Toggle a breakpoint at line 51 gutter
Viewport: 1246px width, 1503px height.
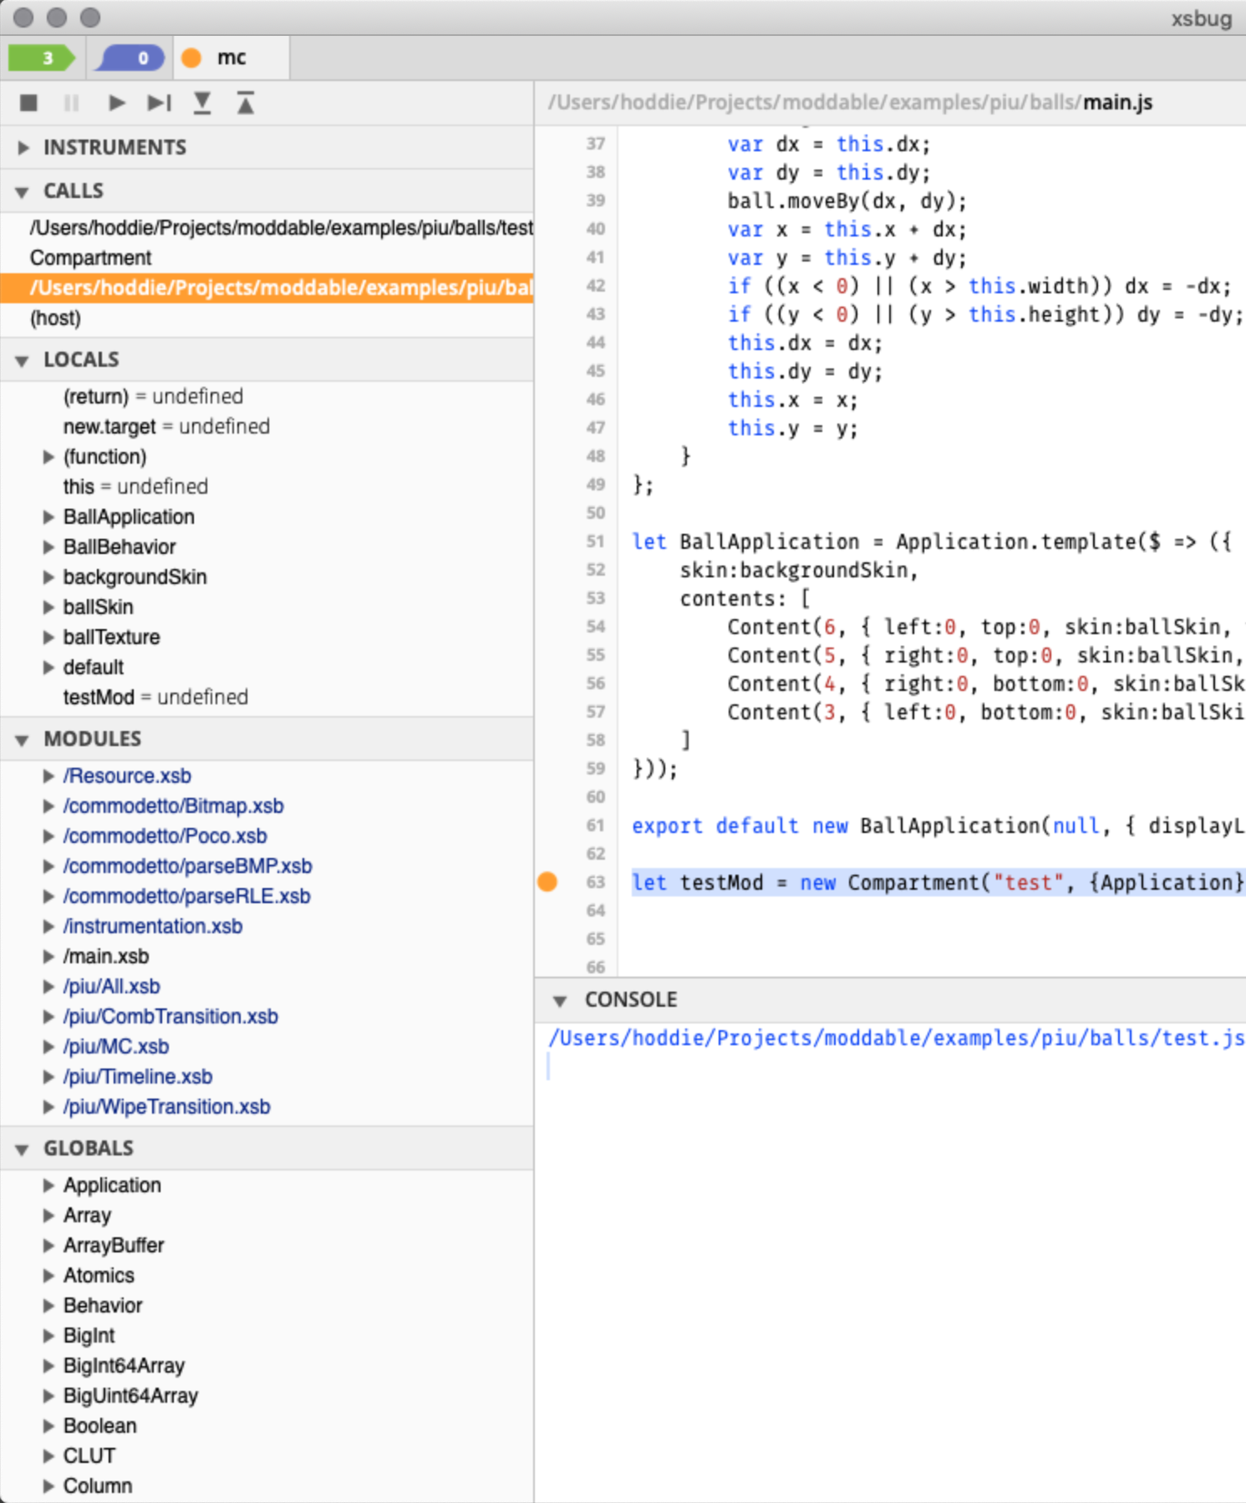pyautogui.click(x=594, y=541)
